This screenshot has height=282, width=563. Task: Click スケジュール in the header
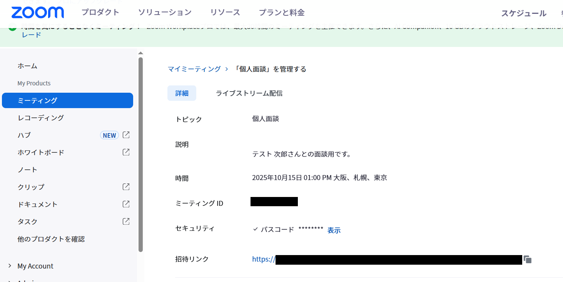click(x=524, y=13)
